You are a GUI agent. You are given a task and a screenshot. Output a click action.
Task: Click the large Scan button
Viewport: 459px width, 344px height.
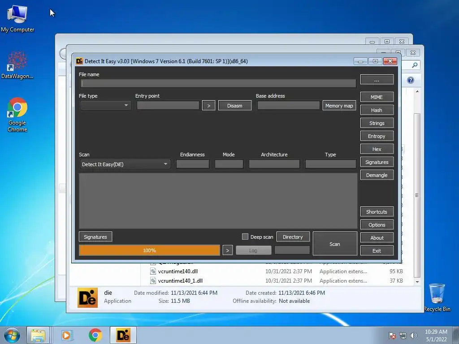click(335, 244)
